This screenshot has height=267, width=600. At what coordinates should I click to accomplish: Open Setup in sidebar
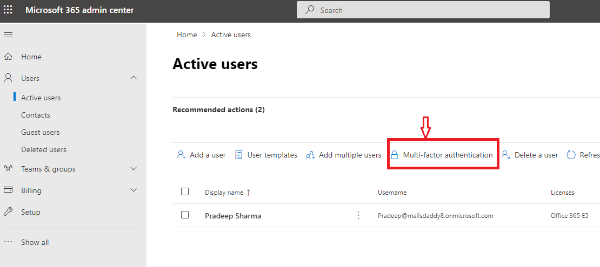coord(31,211)
